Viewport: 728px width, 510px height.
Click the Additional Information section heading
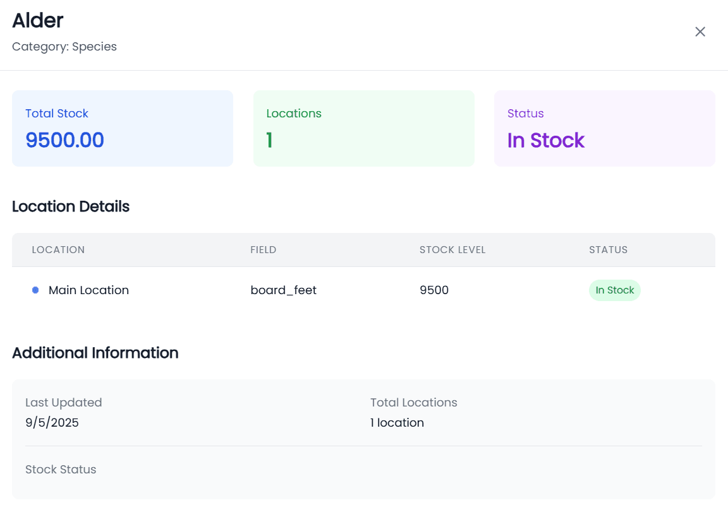(x=95, y=353)
